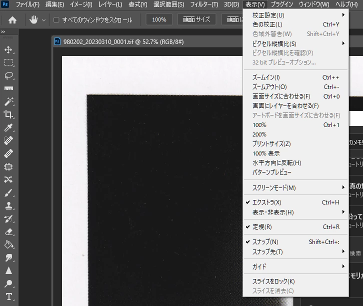Select the Eraser tool

tap(8, 231)
